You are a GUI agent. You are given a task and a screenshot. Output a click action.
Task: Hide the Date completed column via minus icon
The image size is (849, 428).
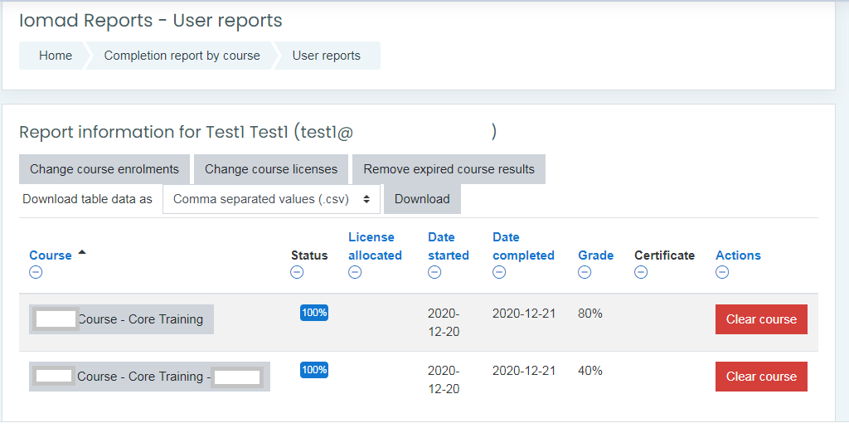pyautogui.click(x=499, y=273)
